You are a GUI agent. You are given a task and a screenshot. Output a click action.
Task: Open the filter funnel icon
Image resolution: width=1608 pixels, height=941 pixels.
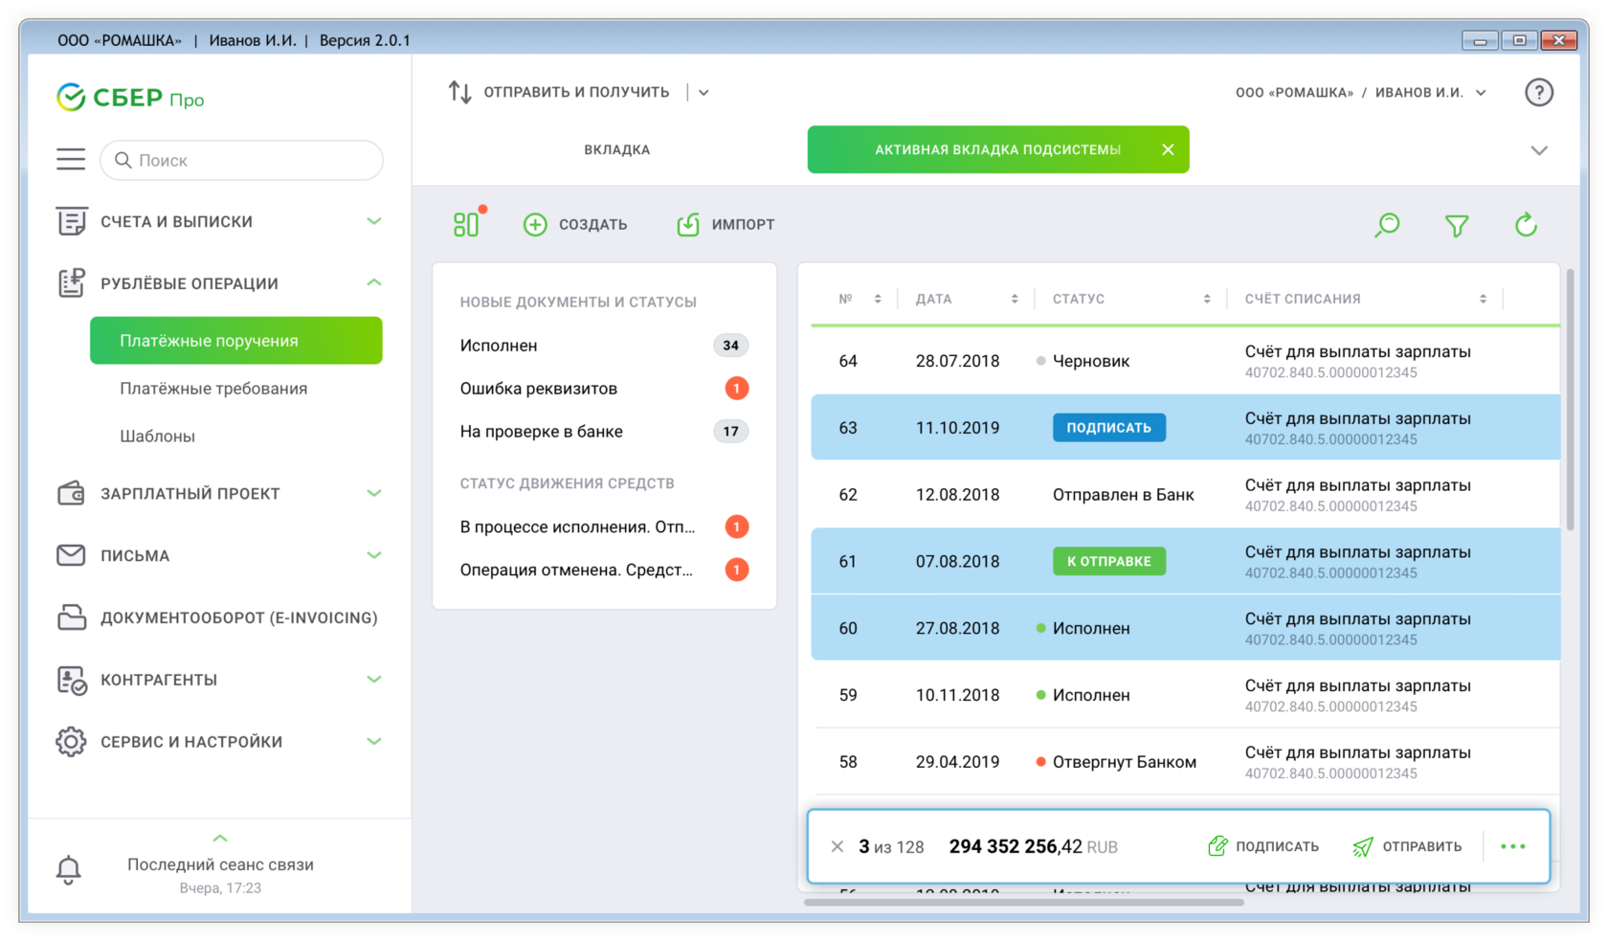coord(1456,226)
